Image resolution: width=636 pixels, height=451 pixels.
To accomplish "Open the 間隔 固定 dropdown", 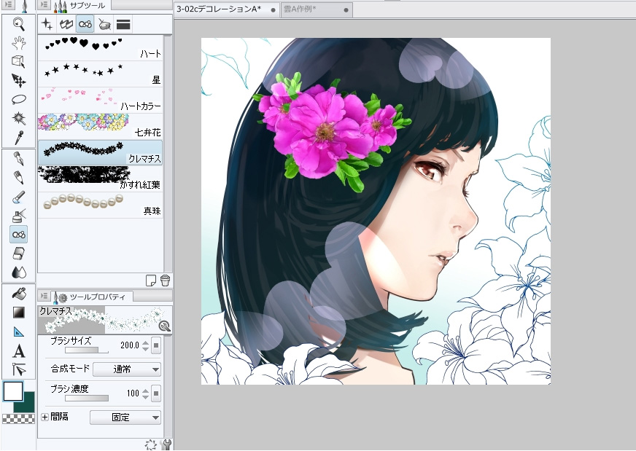I will (125, 417).
